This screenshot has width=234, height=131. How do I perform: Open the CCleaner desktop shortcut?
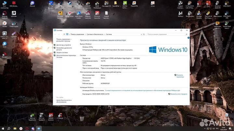(x=60, y=116)
